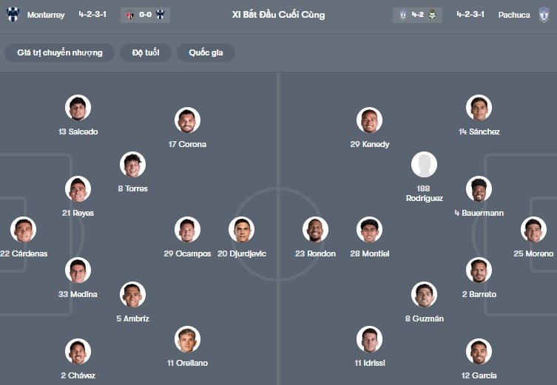Open Rondon's player avatar
The image size is (557, 385).
(x=315, y=230)
